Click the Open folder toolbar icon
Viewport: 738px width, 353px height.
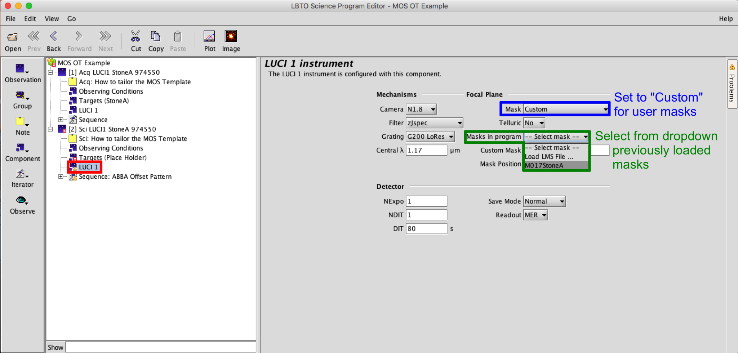tap(13, 36)
